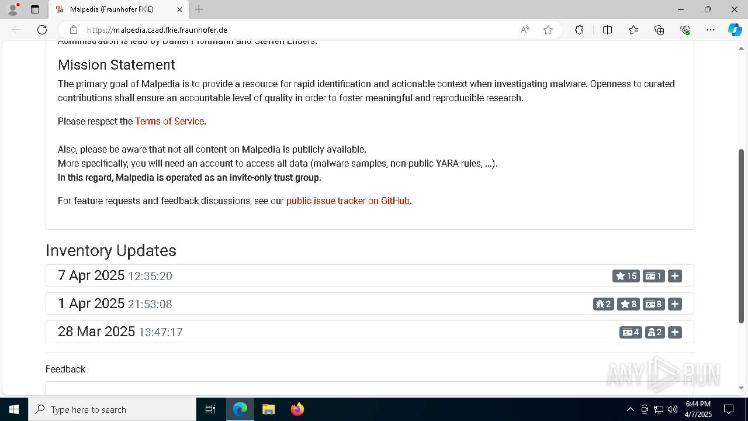Open Task View on the taskbar

pyautogui.click(x=210, y=409)
